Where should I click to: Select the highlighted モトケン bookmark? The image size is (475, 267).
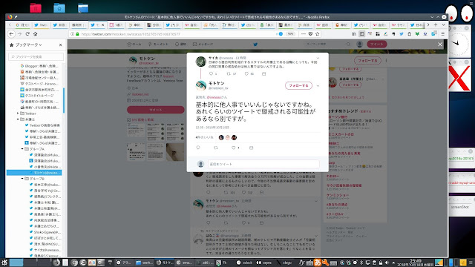[34, 173]
